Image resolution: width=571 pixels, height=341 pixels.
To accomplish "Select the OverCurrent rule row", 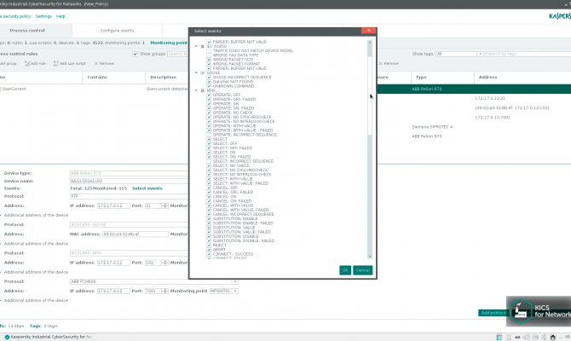I will (94, 89).
